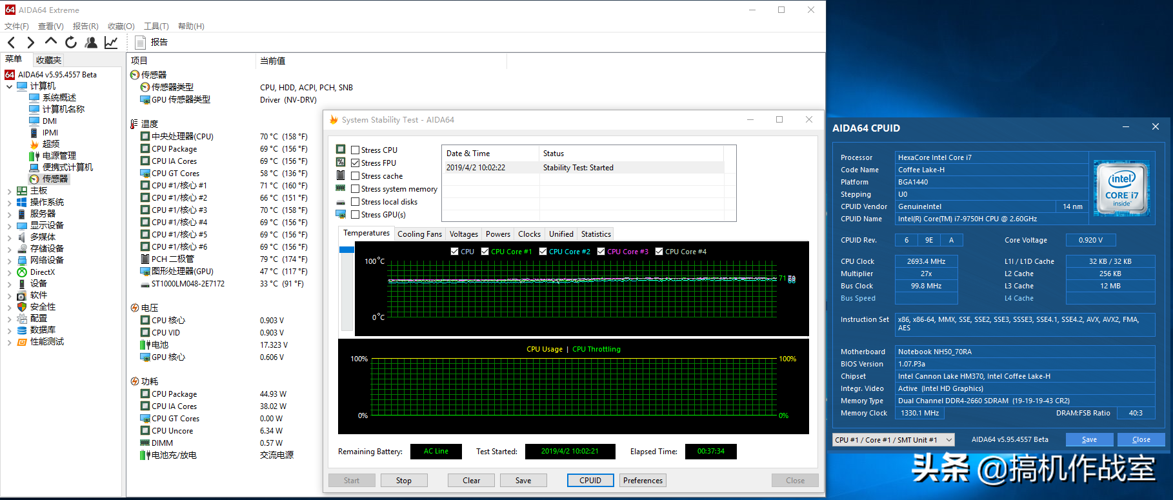The image size is (1173, 500).
Task: Open the 便携式计算机 tree item
Action: (x=68, y=167)
